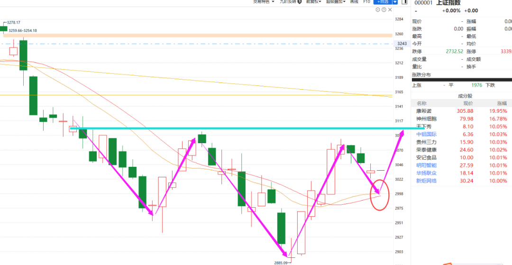Click the 九转 indicator badge icon
This screenshot has height=265, width=512.
300,2
